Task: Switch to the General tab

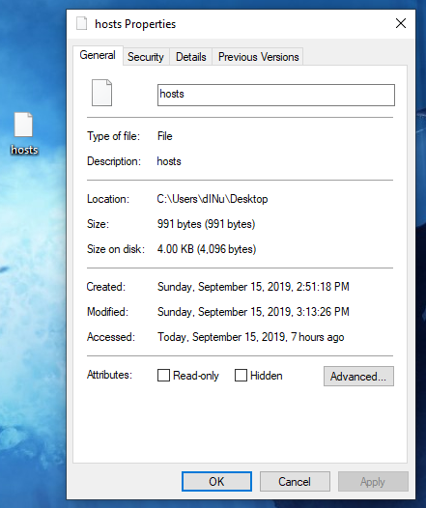Action: tap(98, 55)
